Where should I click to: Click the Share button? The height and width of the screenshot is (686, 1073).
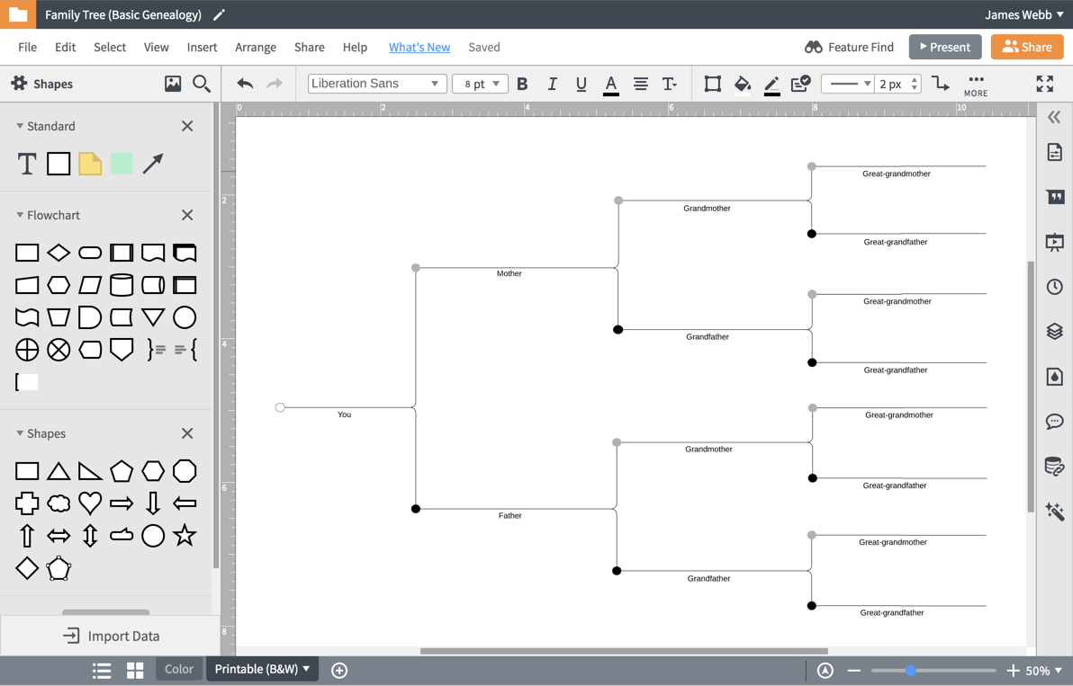point(1026,47)
